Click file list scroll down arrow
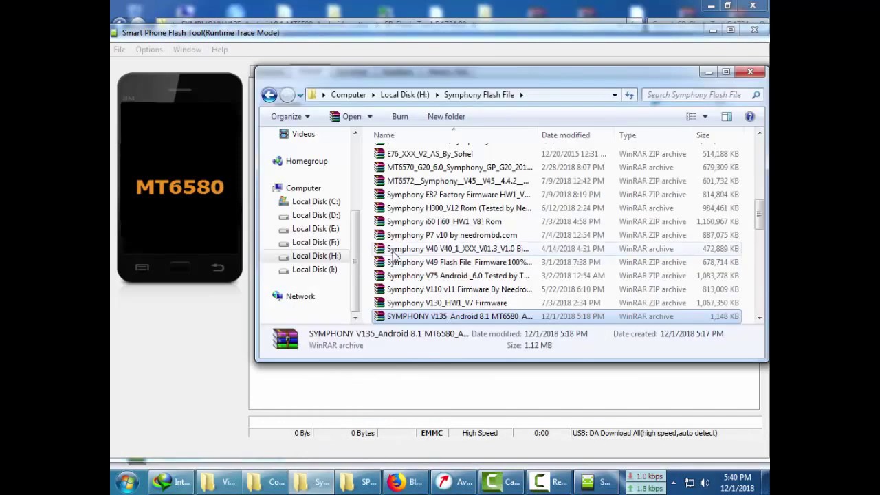Viewport: 880px width, 495px height. click(x=760, y=318)
